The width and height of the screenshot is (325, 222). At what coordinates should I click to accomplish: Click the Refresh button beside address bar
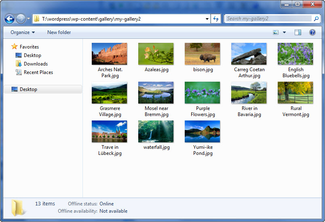pos(216,19)
